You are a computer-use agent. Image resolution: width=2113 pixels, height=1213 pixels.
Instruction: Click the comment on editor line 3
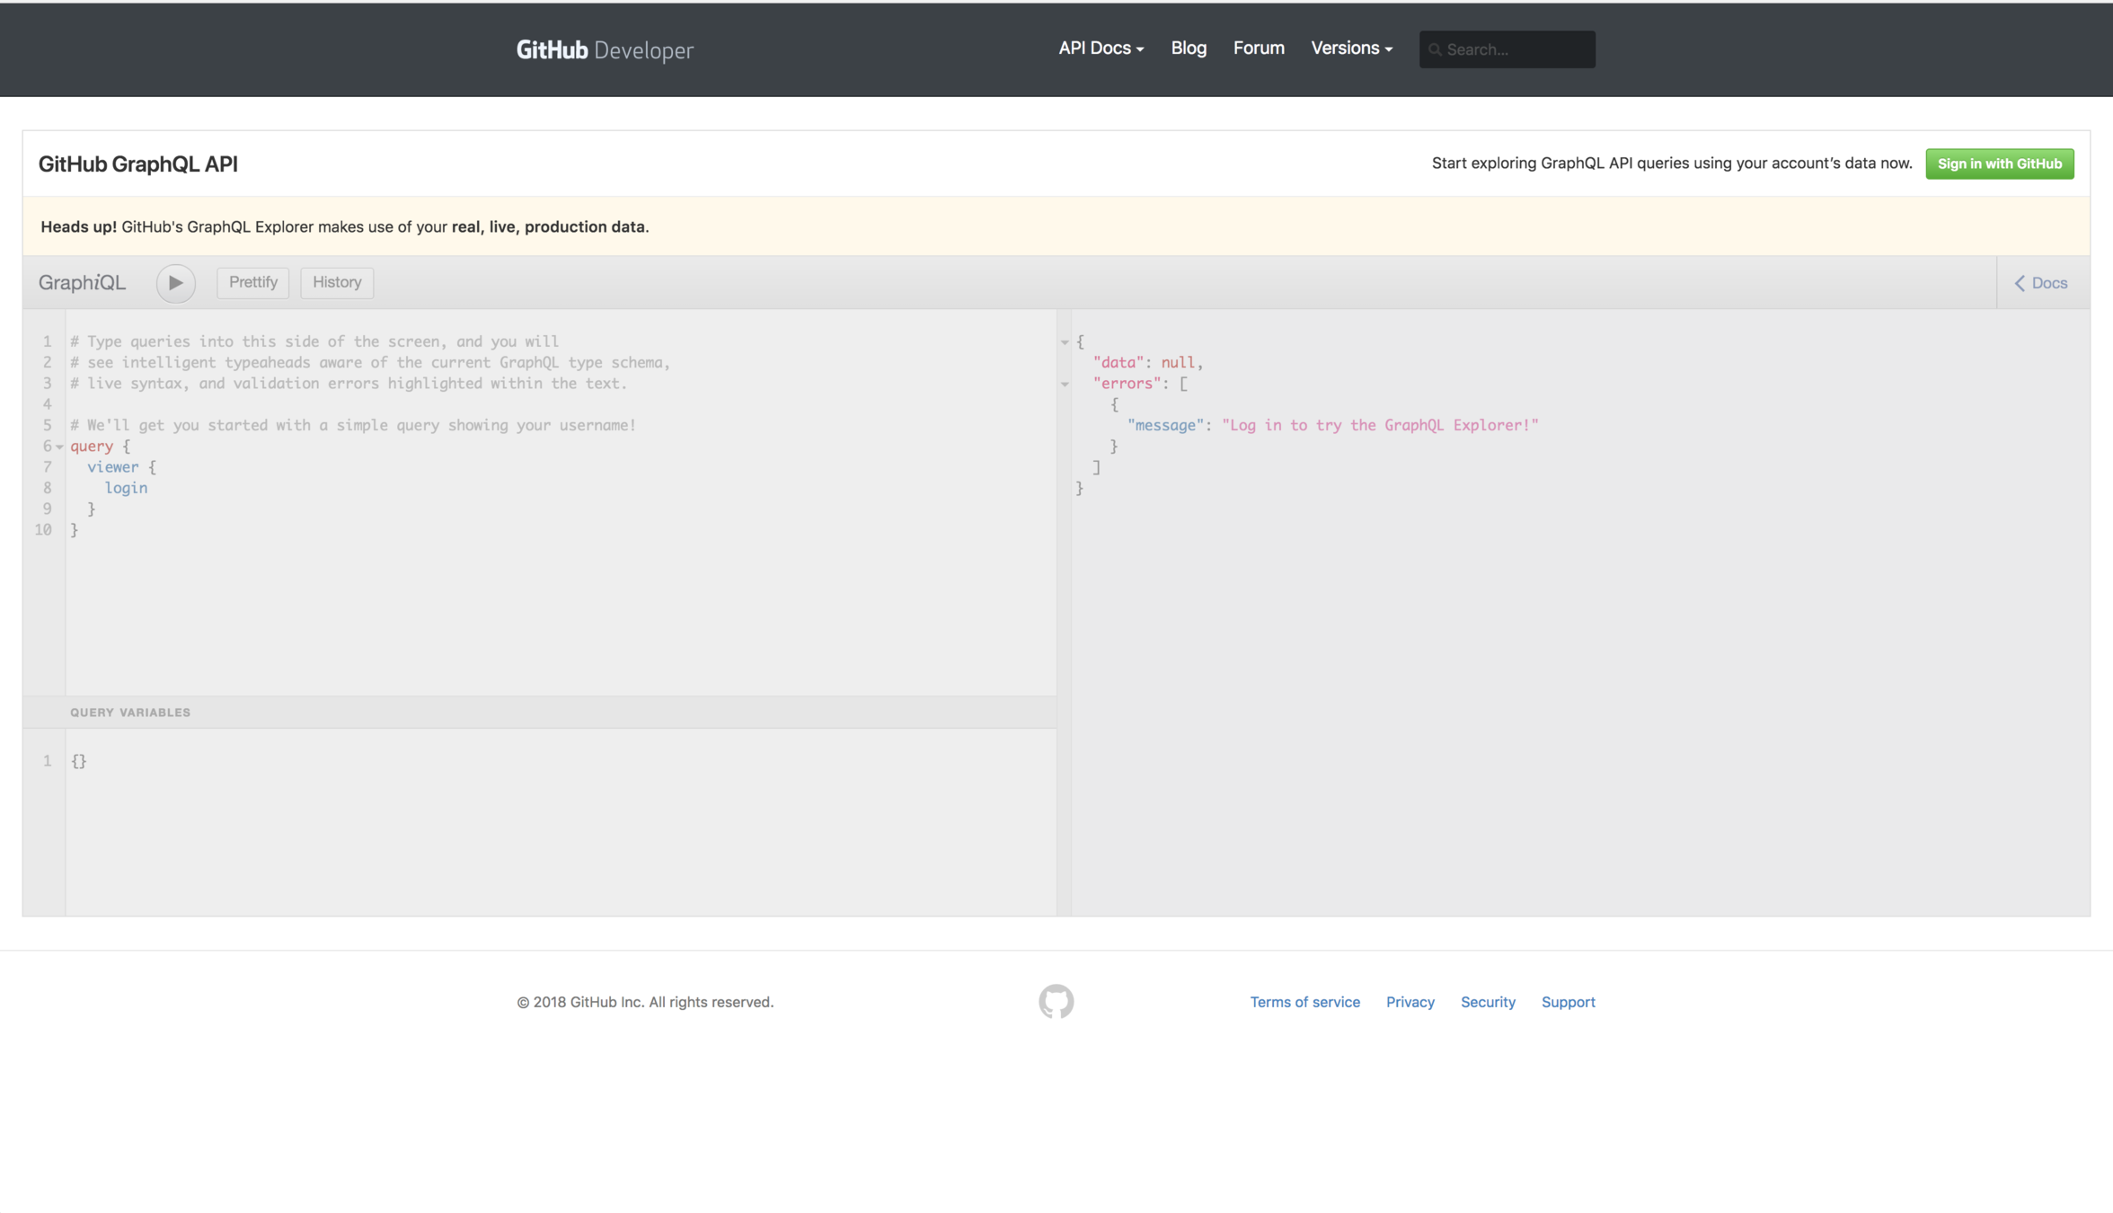coord(349,384)
